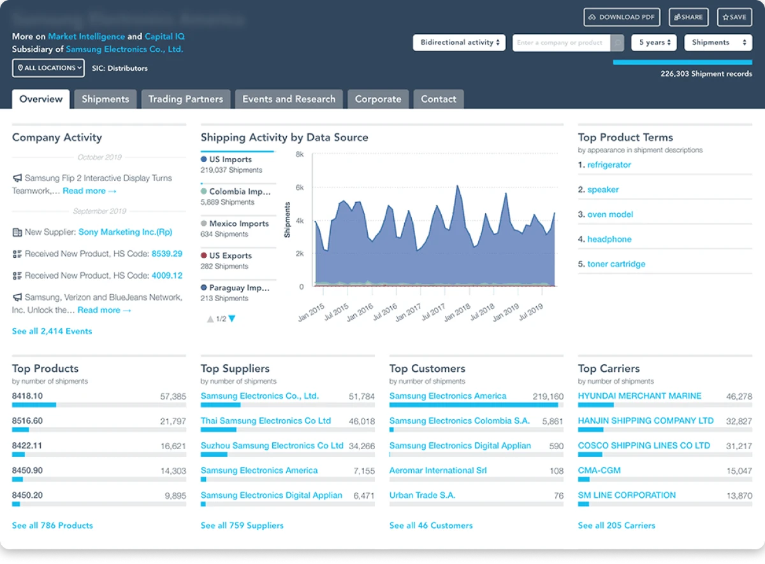Viewport: 765px width, 564px height.
Task: Toggle Mexico Imports series in chart legend
Action: click(235, 224)
